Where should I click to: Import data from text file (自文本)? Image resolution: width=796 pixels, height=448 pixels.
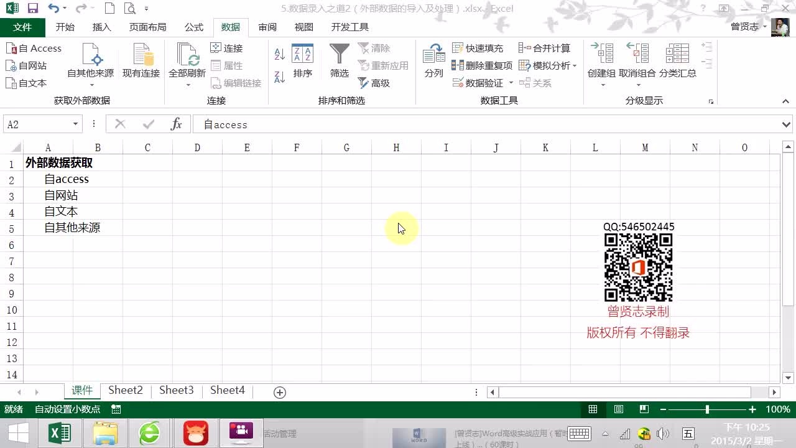click(x=27, y=83)
